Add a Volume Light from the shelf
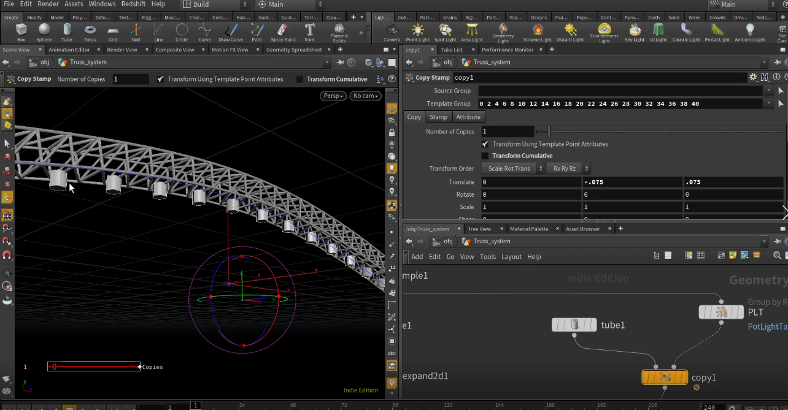 click(x=538, y=32)
